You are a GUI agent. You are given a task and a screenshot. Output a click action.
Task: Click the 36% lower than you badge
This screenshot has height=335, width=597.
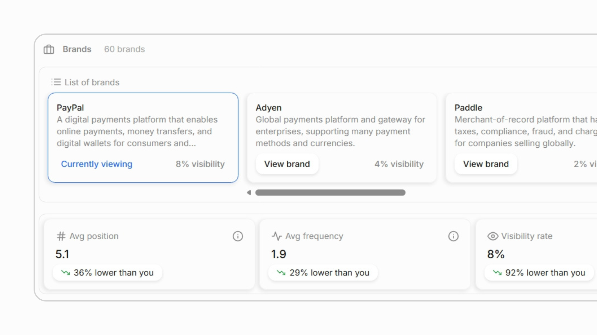click(108, 273)
